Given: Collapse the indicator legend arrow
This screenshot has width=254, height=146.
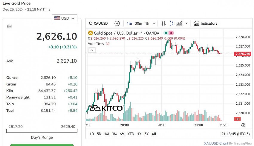Looking at the screenshot, I should click(x=92, y=50).
